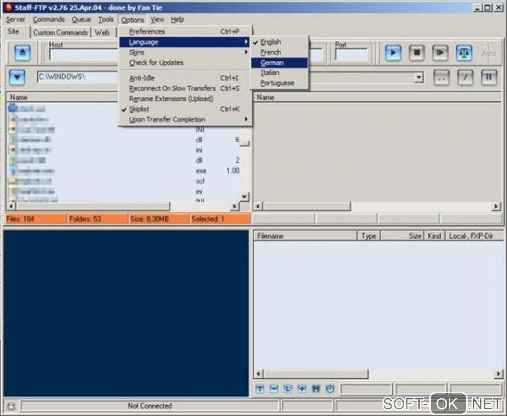507x416 pixels.
Task: Click the pause-bars button near remote path
Action: point(489,77)
